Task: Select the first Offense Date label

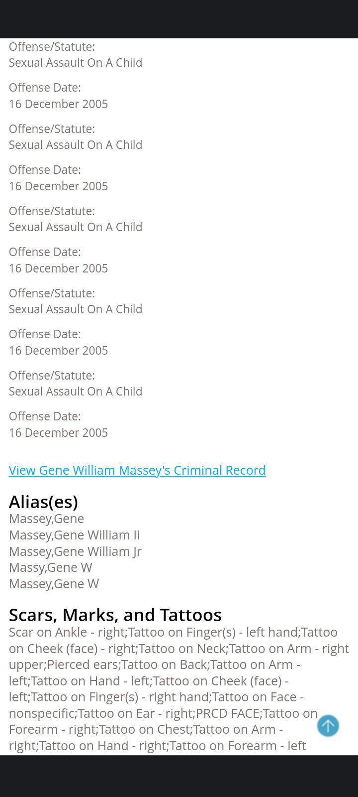Action: (x=45, y=88)
